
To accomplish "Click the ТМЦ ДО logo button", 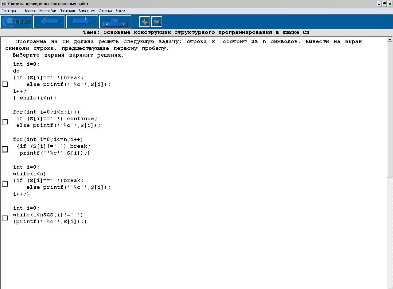I will coord(16,22).
